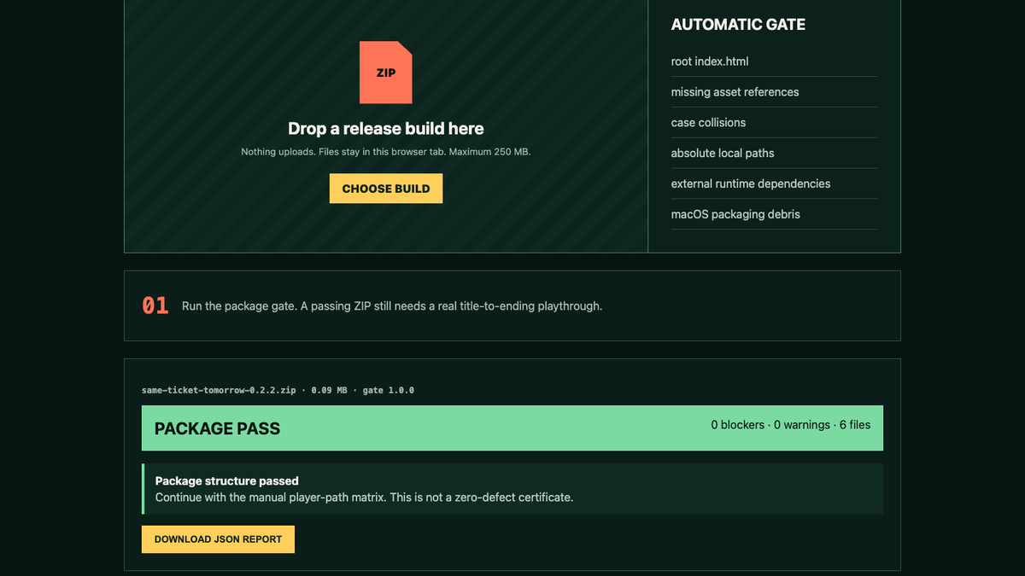
Task: Click the 'Run the package gate' instruction text
Action: pyautogui.click(x=392, y=305)
